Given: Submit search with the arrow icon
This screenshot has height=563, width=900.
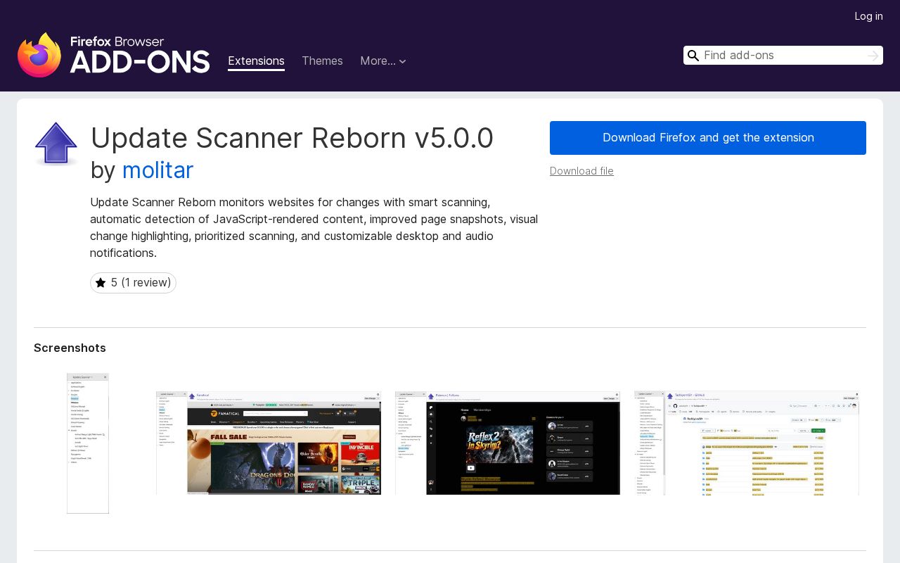Looking at the screenshot, I should pos(873,56).
